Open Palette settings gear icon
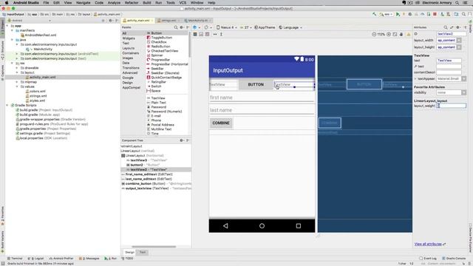The width and height of the screenshot is (473, 266). point(182,27)
